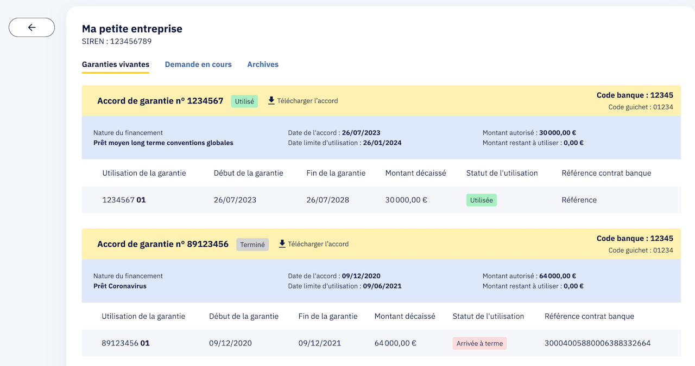Click the Montant décaissé header in first table
The image size is (695, 366).
coord(415,173)
